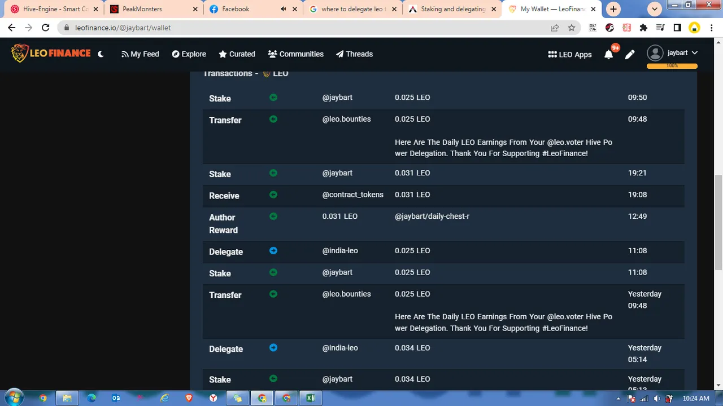Image resolution: width=723 pixels, height=406 pixels.
Task: Open Brave browser from the taskbar
Action: coord(189,398)
